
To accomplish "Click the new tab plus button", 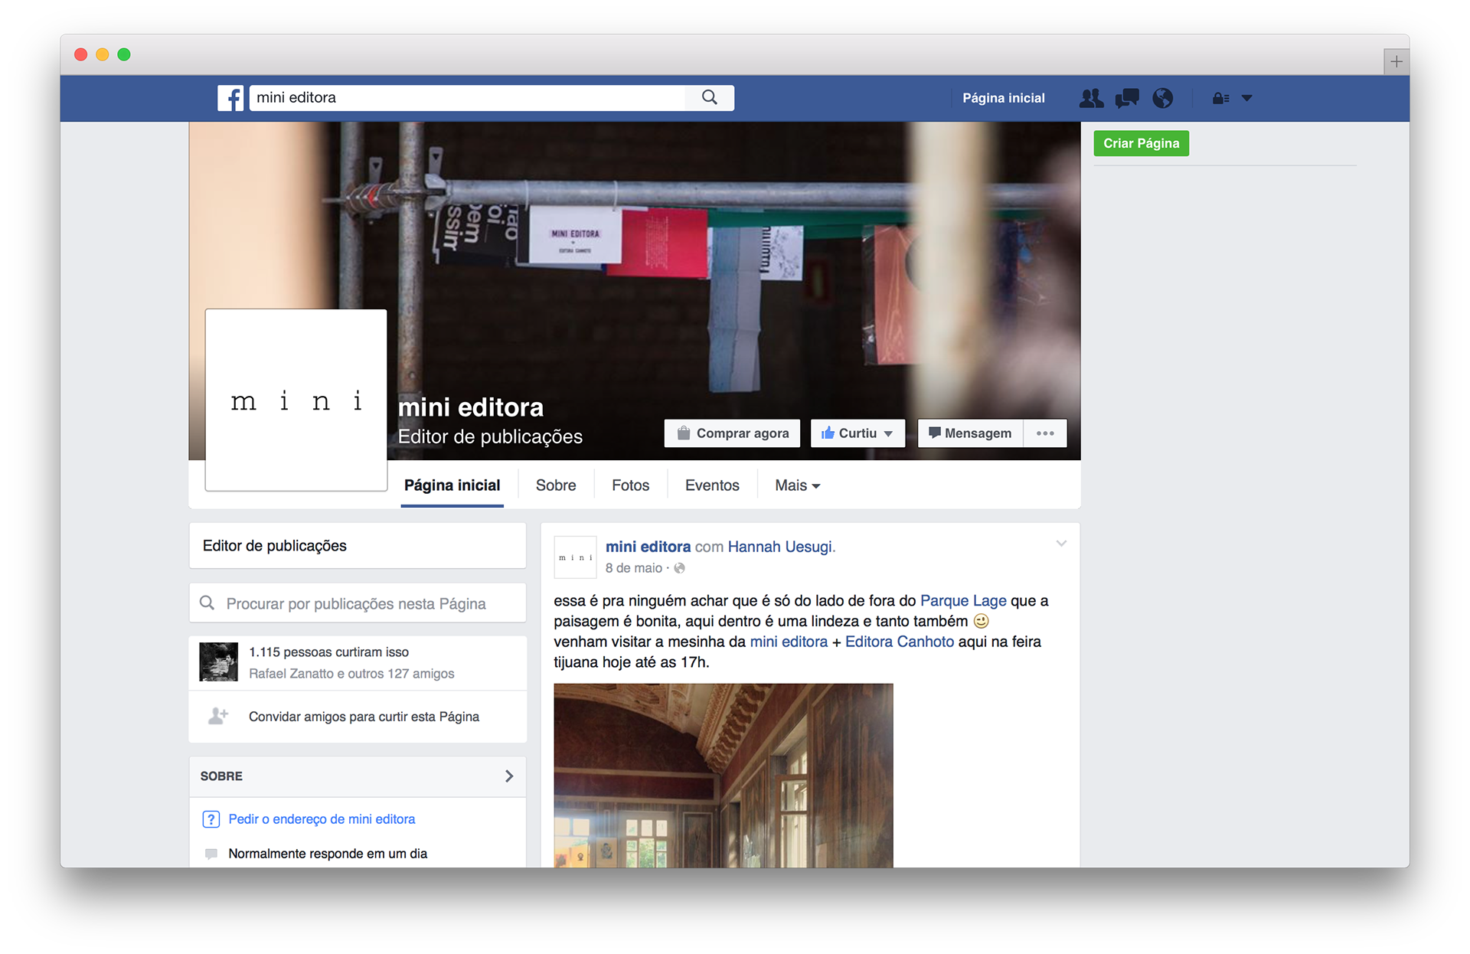I will point(1396,61).
